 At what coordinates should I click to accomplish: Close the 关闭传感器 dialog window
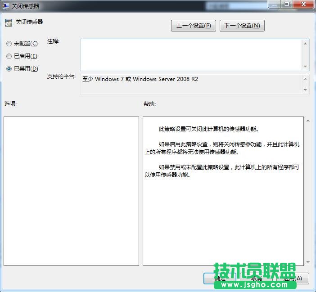pyautogui.click(x=303, y=4)
